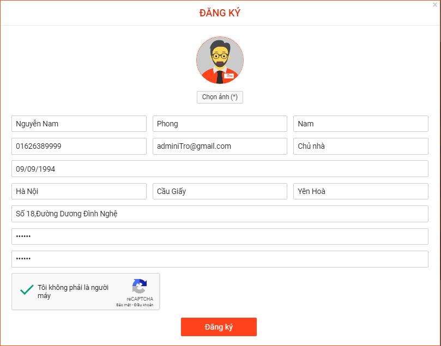Image resolution: width=441 pixels, height=346 pixels.
Task: Submit form with orange Đăng ký button
Action: click(219, 327)
